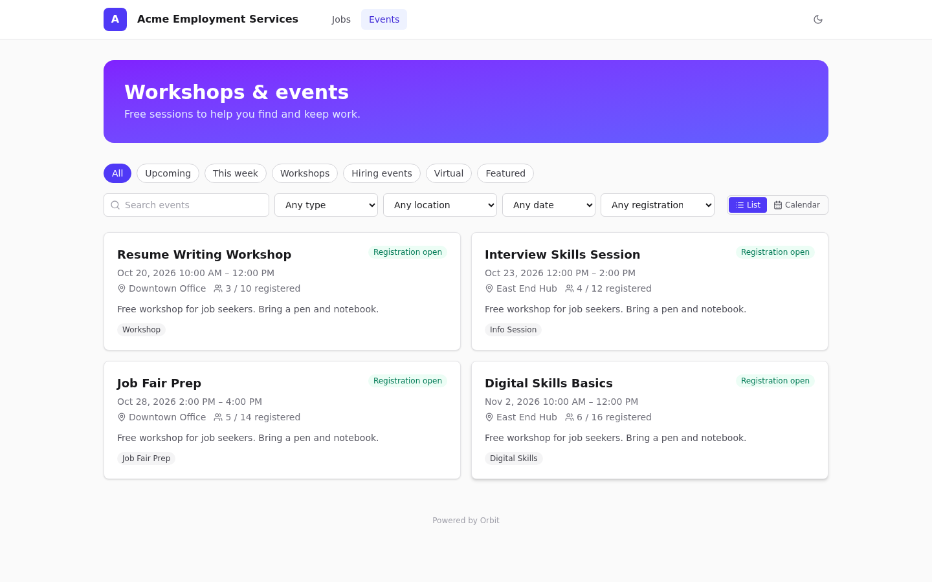Click the Digital Skills tag
This screenshot has width=932, height=582.
(514, 458)
